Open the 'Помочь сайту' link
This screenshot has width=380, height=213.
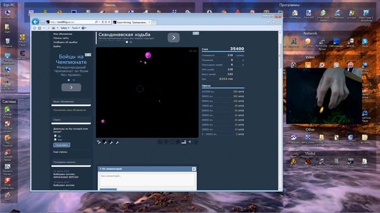click(x=61, y=38)
